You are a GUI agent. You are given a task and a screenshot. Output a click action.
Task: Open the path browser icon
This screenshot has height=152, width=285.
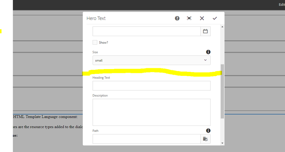(x=205, y=139)
